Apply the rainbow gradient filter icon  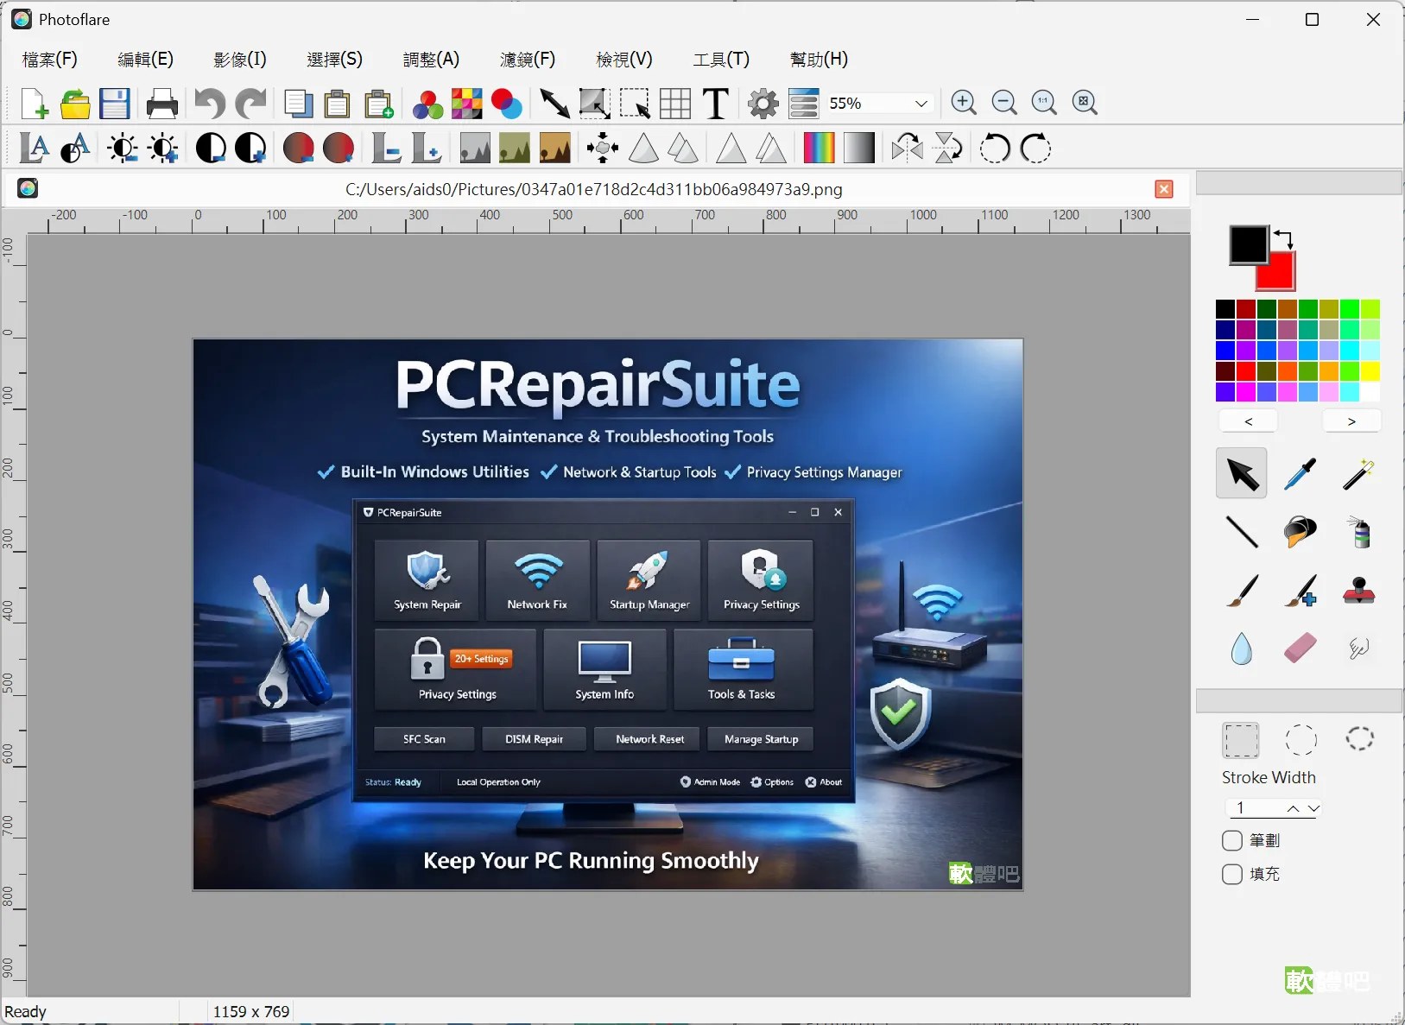pyautogui.click(x=820, y=149)
